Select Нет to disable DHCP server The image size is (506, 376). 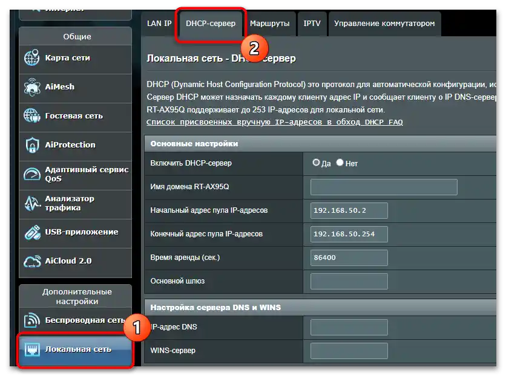[x=340, y=163]
